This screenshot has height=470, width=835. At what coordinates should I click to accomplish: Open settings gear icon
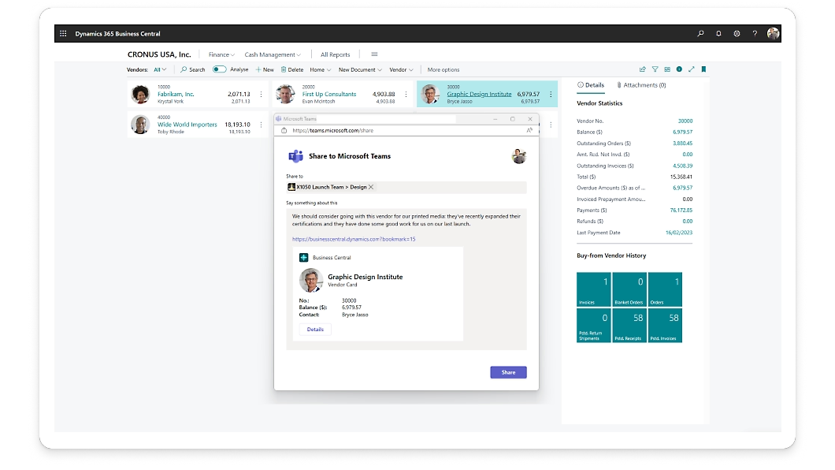click(737, 34)
